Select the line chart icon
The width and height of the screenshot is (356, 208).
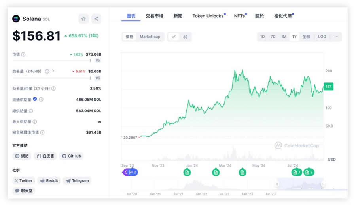173,37
